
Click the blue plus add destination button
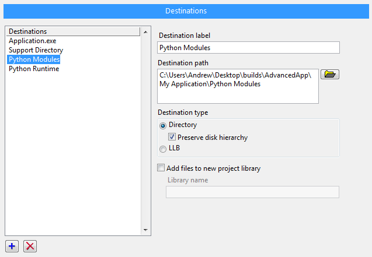click(12, 246)
